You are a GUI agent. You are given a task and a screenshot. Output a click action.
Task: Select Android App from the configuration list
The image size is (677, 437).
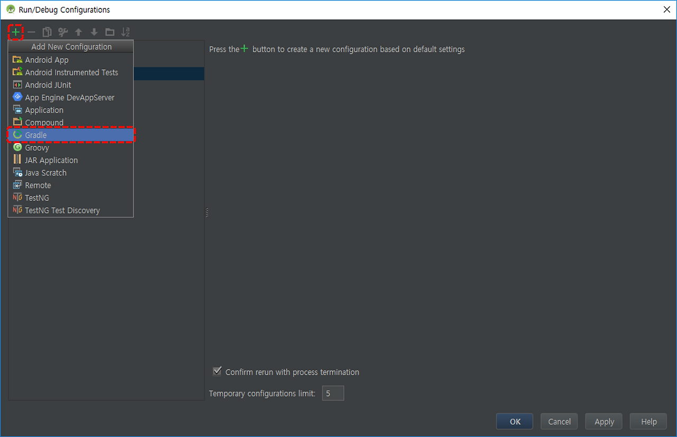pos(71,60)
